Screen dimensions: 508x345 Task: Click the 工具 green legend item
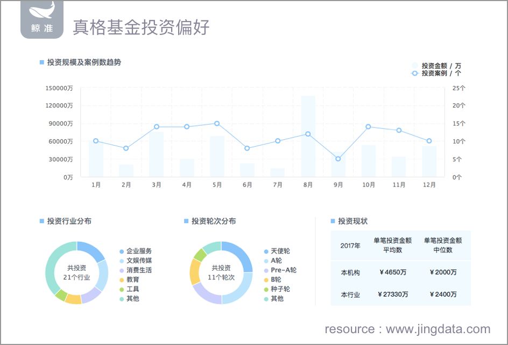pos(130,289)
